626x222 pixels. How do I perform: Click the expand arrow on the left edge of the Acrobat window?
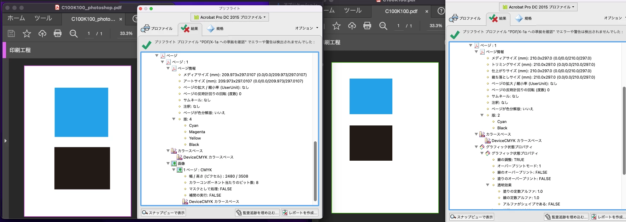[x=5, y=141]
